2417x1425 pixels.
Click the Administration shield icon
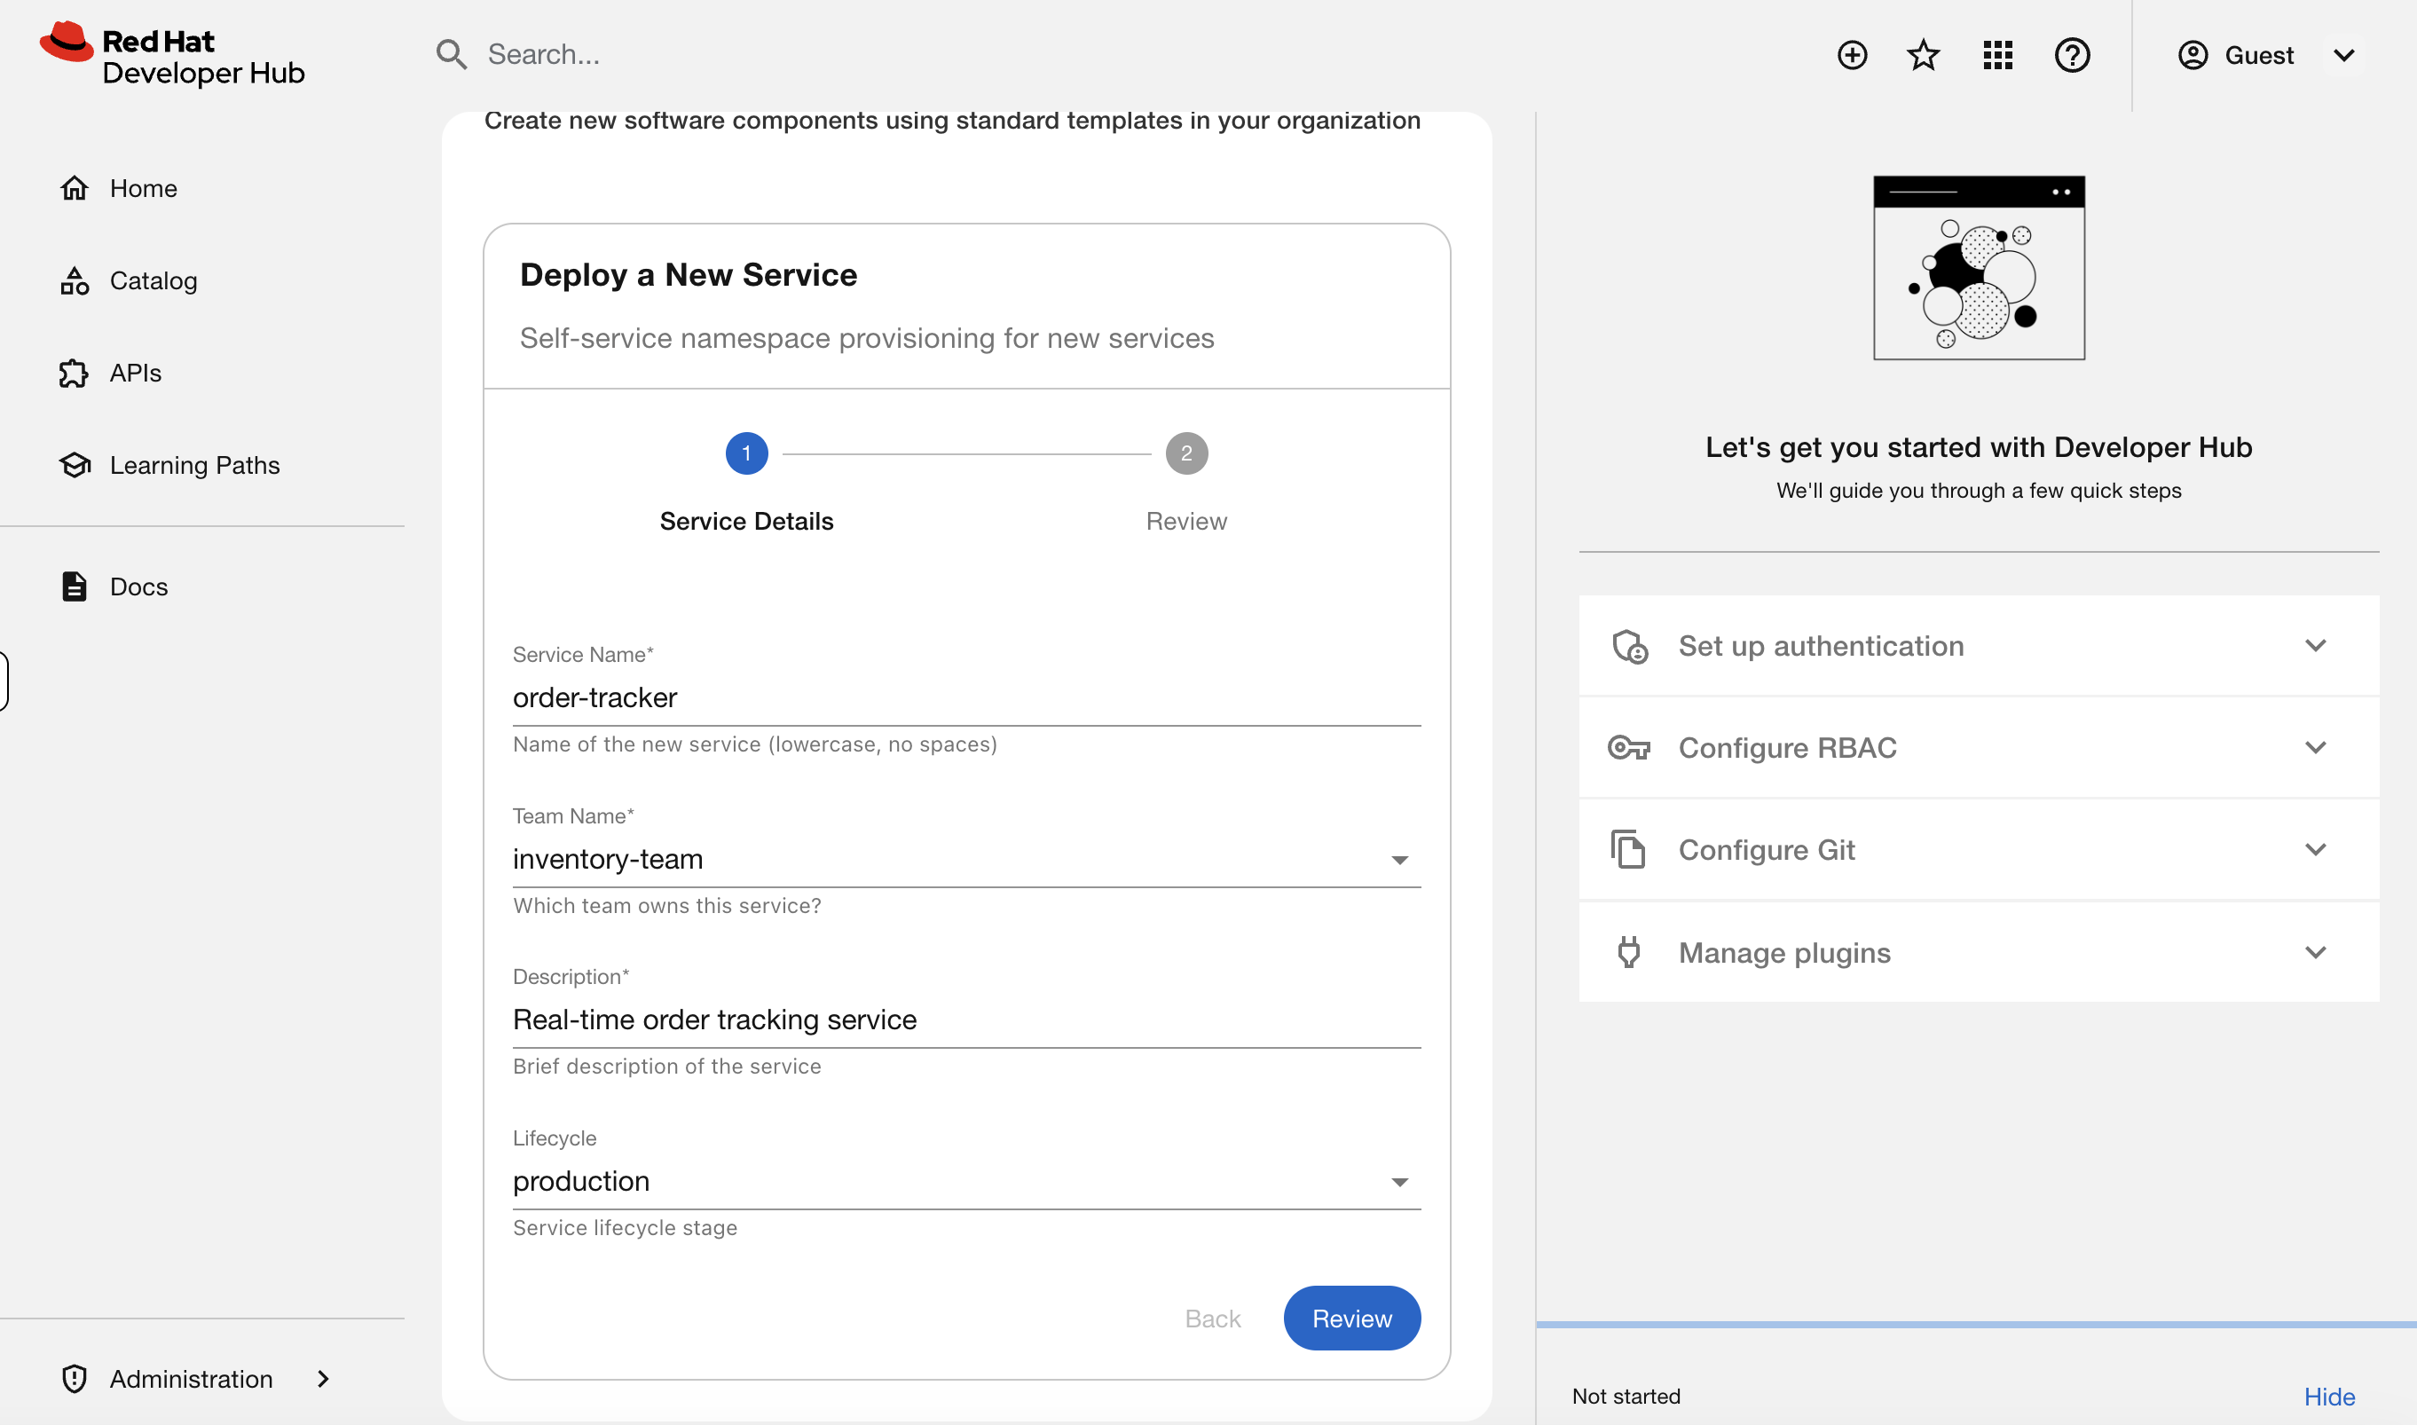(74, 1378)
